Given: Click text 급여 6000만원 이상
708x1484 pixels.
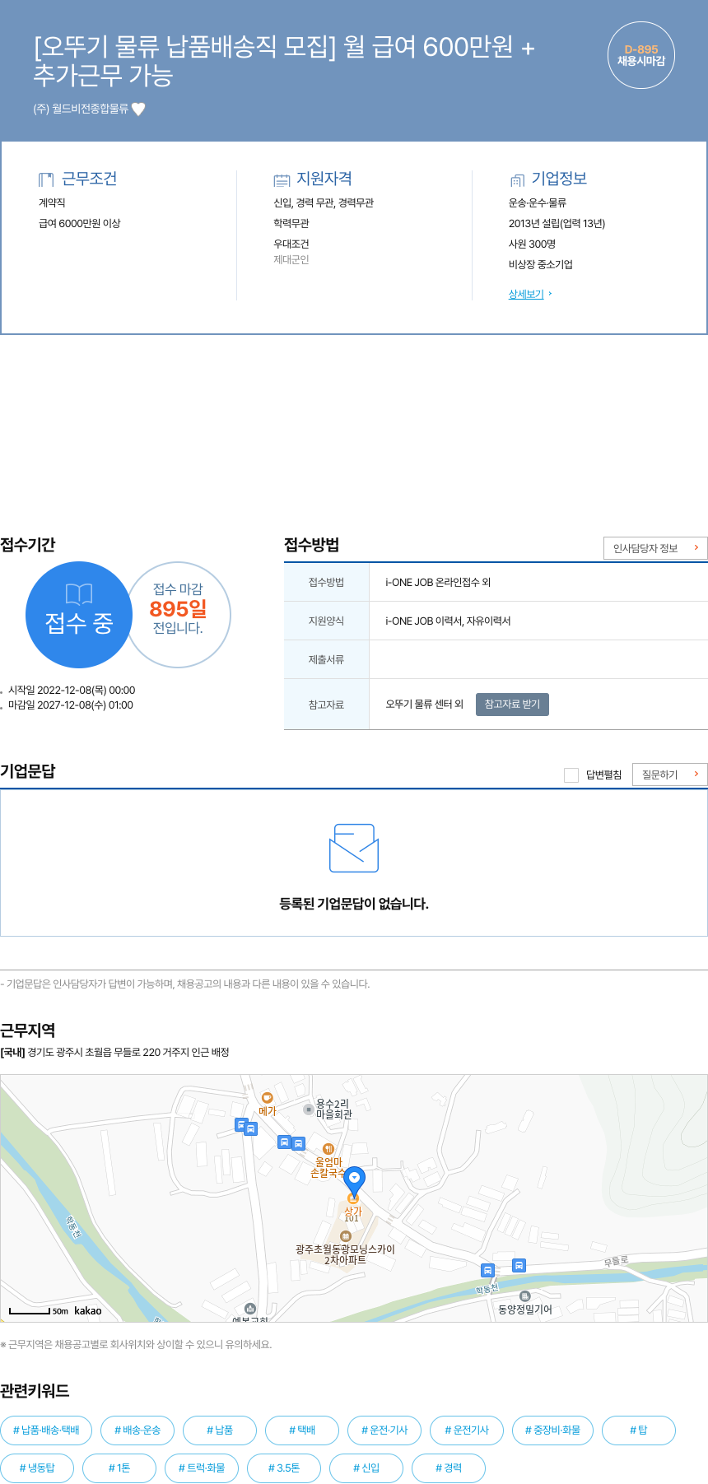Looking at the screenshot, I should coord(80,223).
